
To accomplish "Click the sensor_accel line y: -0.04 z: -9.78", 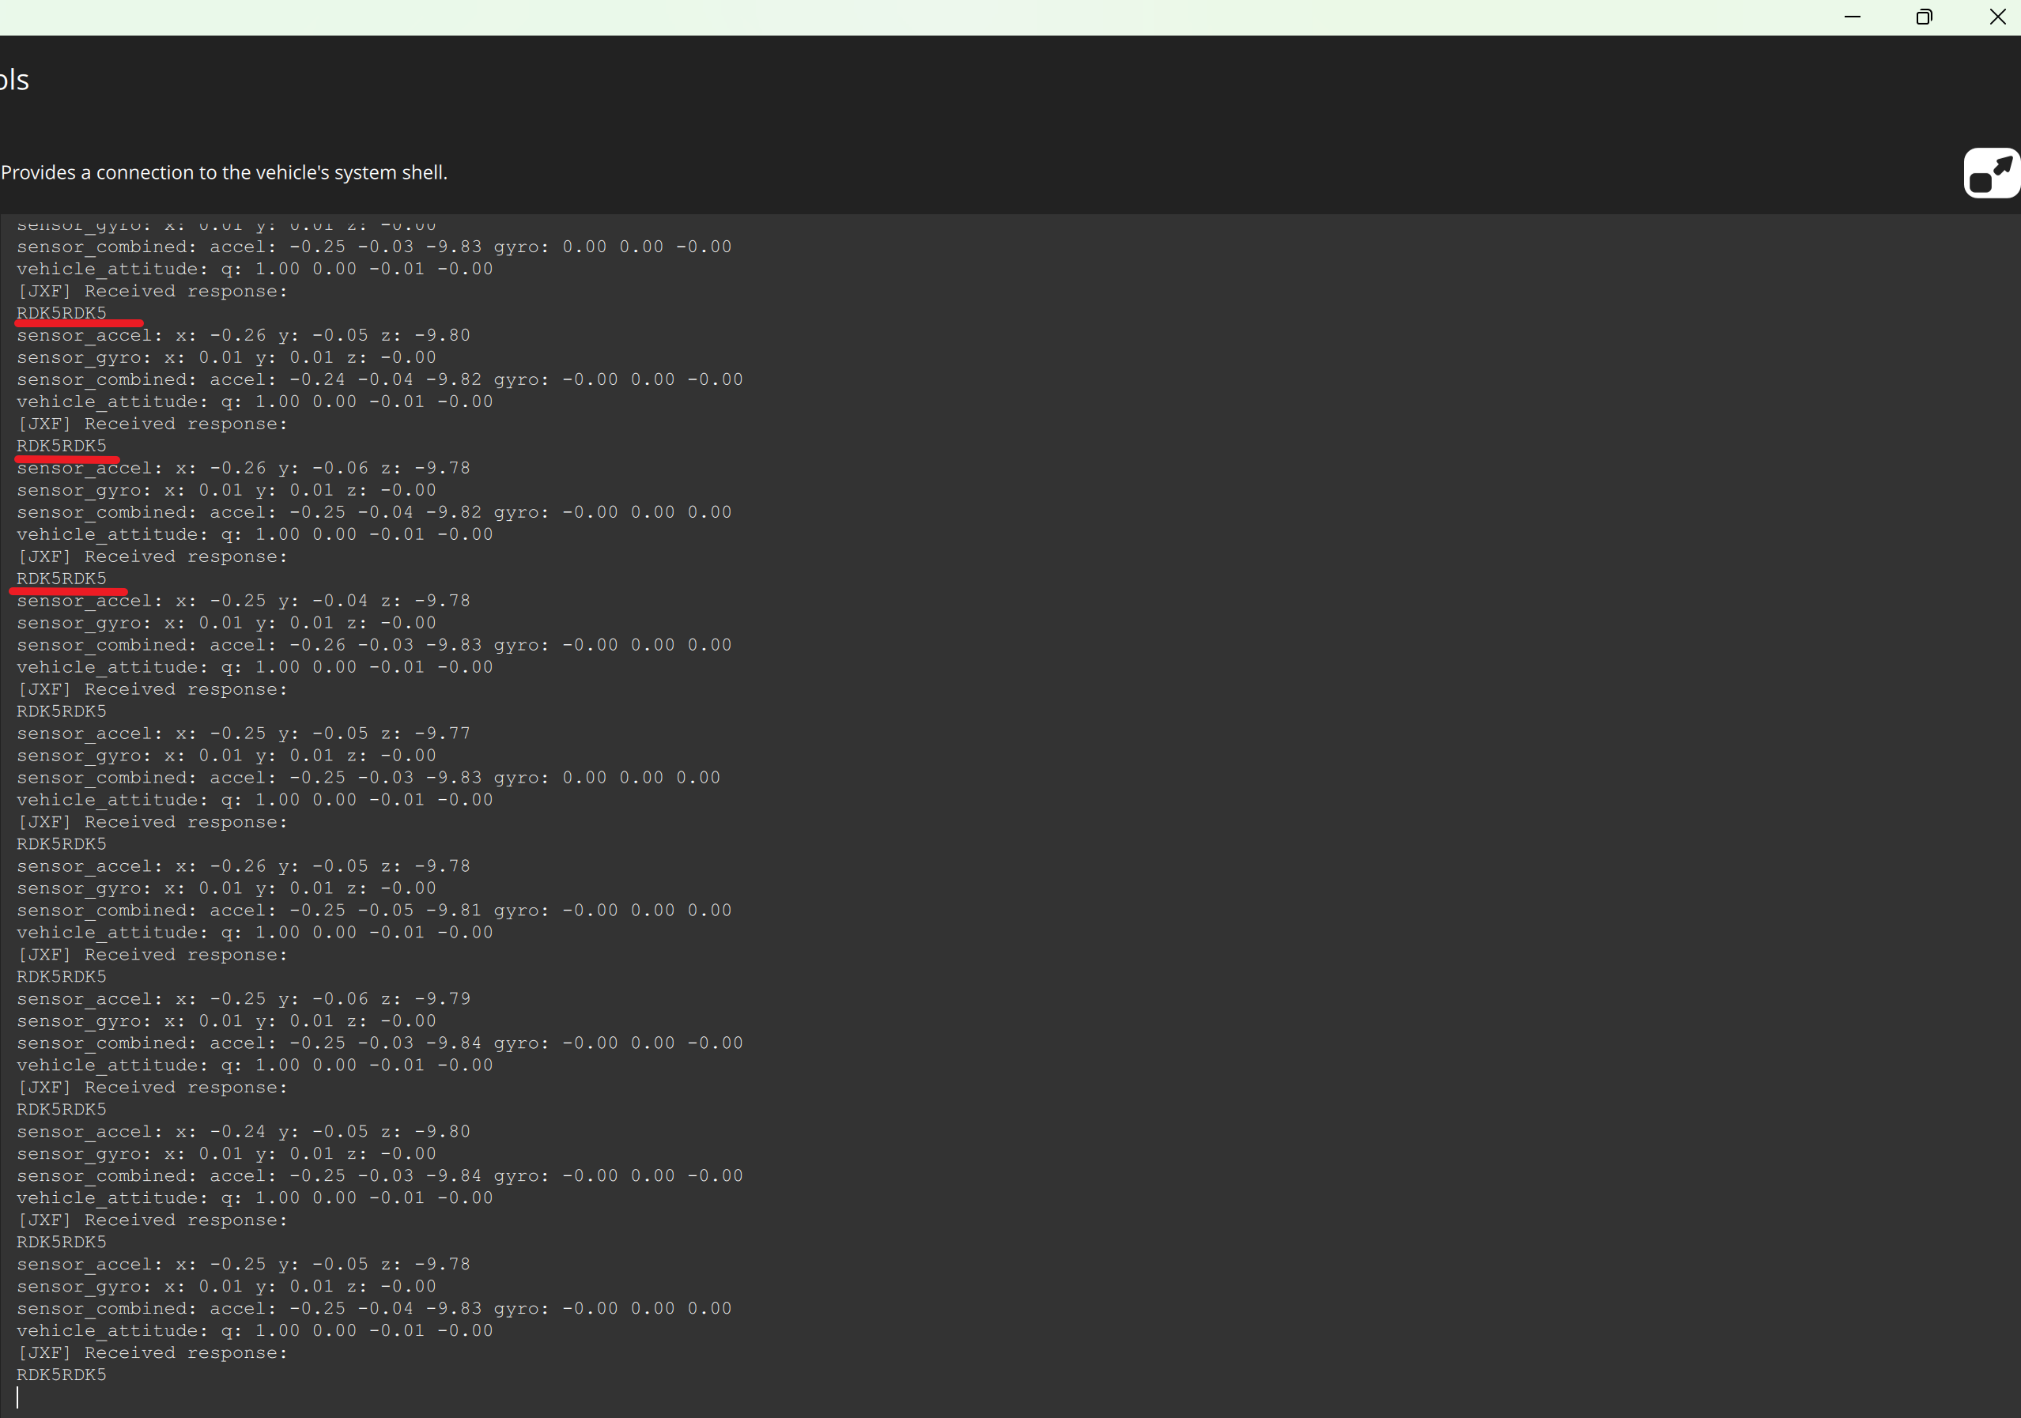I will coord(243,601).
